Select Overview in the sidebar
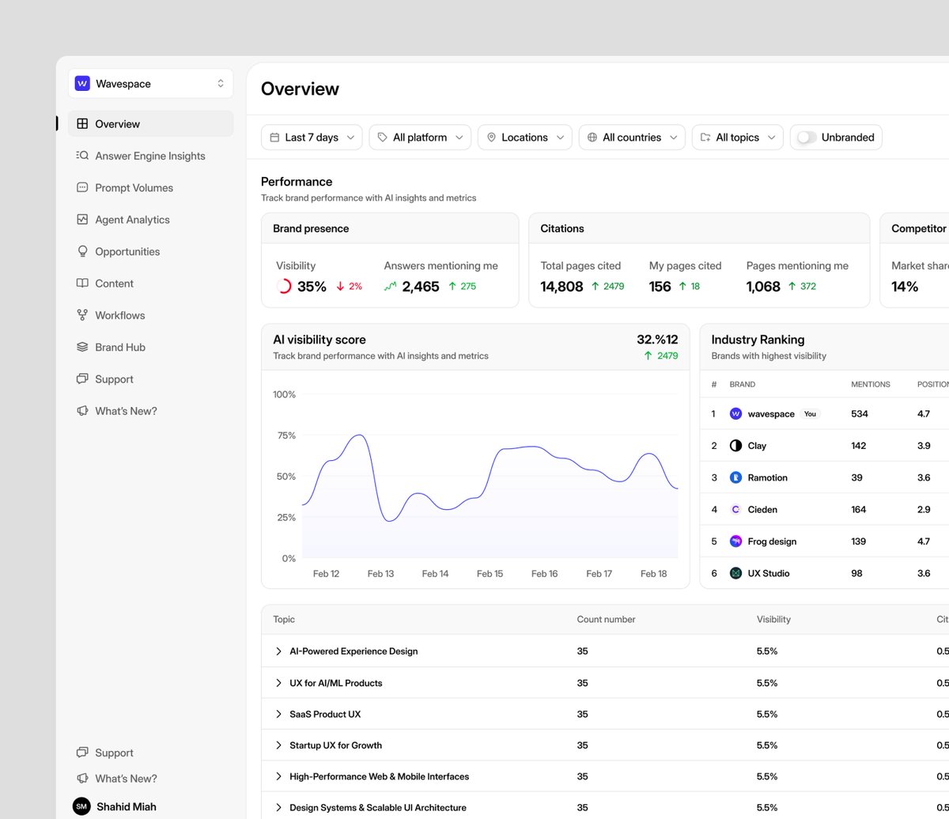 click(x=150, y=124)
